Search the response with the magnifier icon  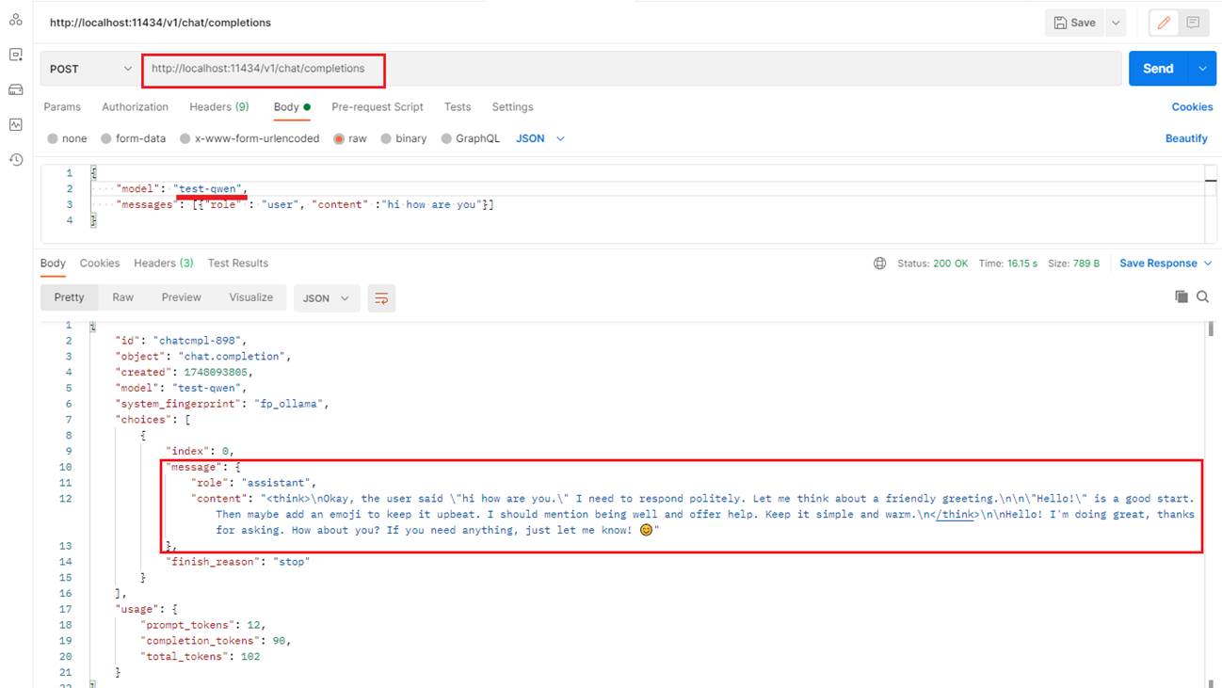tap(1202, 296)
